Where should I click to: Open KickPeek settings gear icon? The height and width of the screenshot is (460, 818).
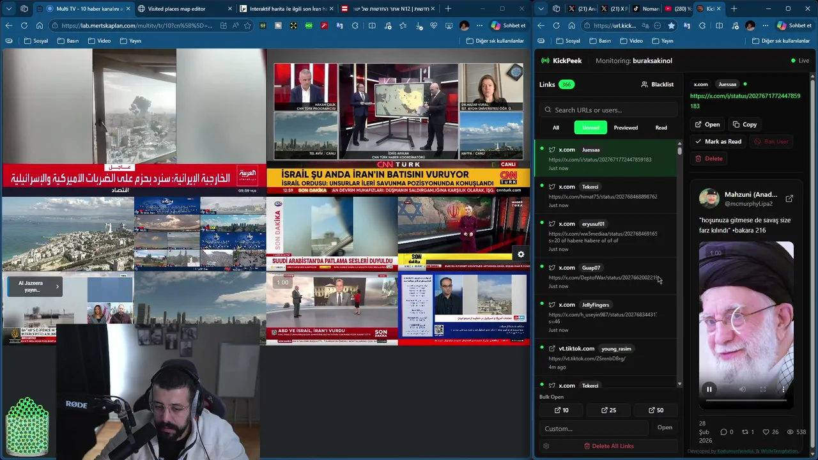(546, 446)
